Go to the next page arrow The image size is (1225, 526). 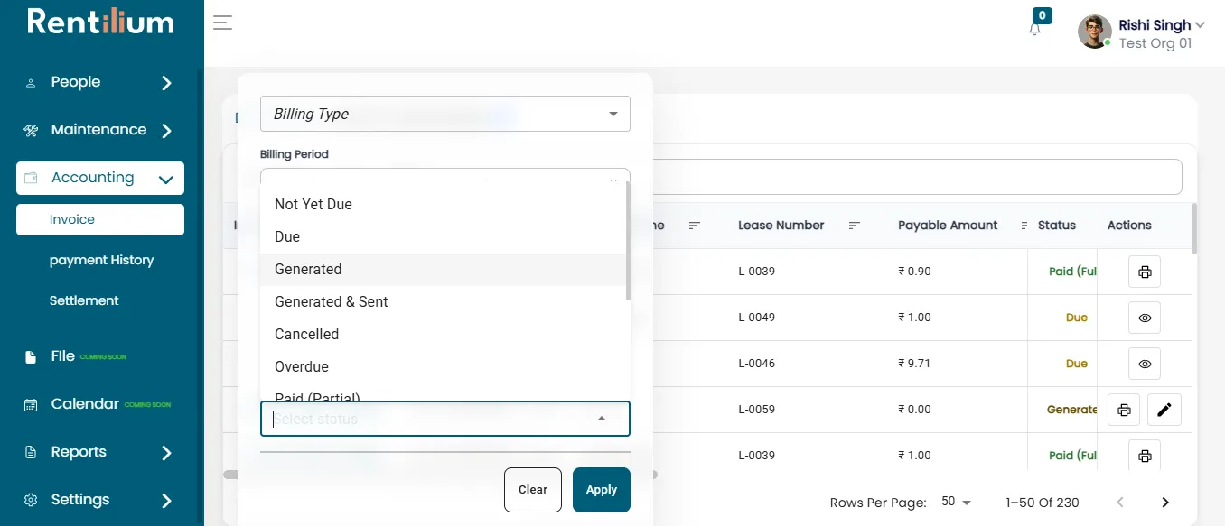1165,503
